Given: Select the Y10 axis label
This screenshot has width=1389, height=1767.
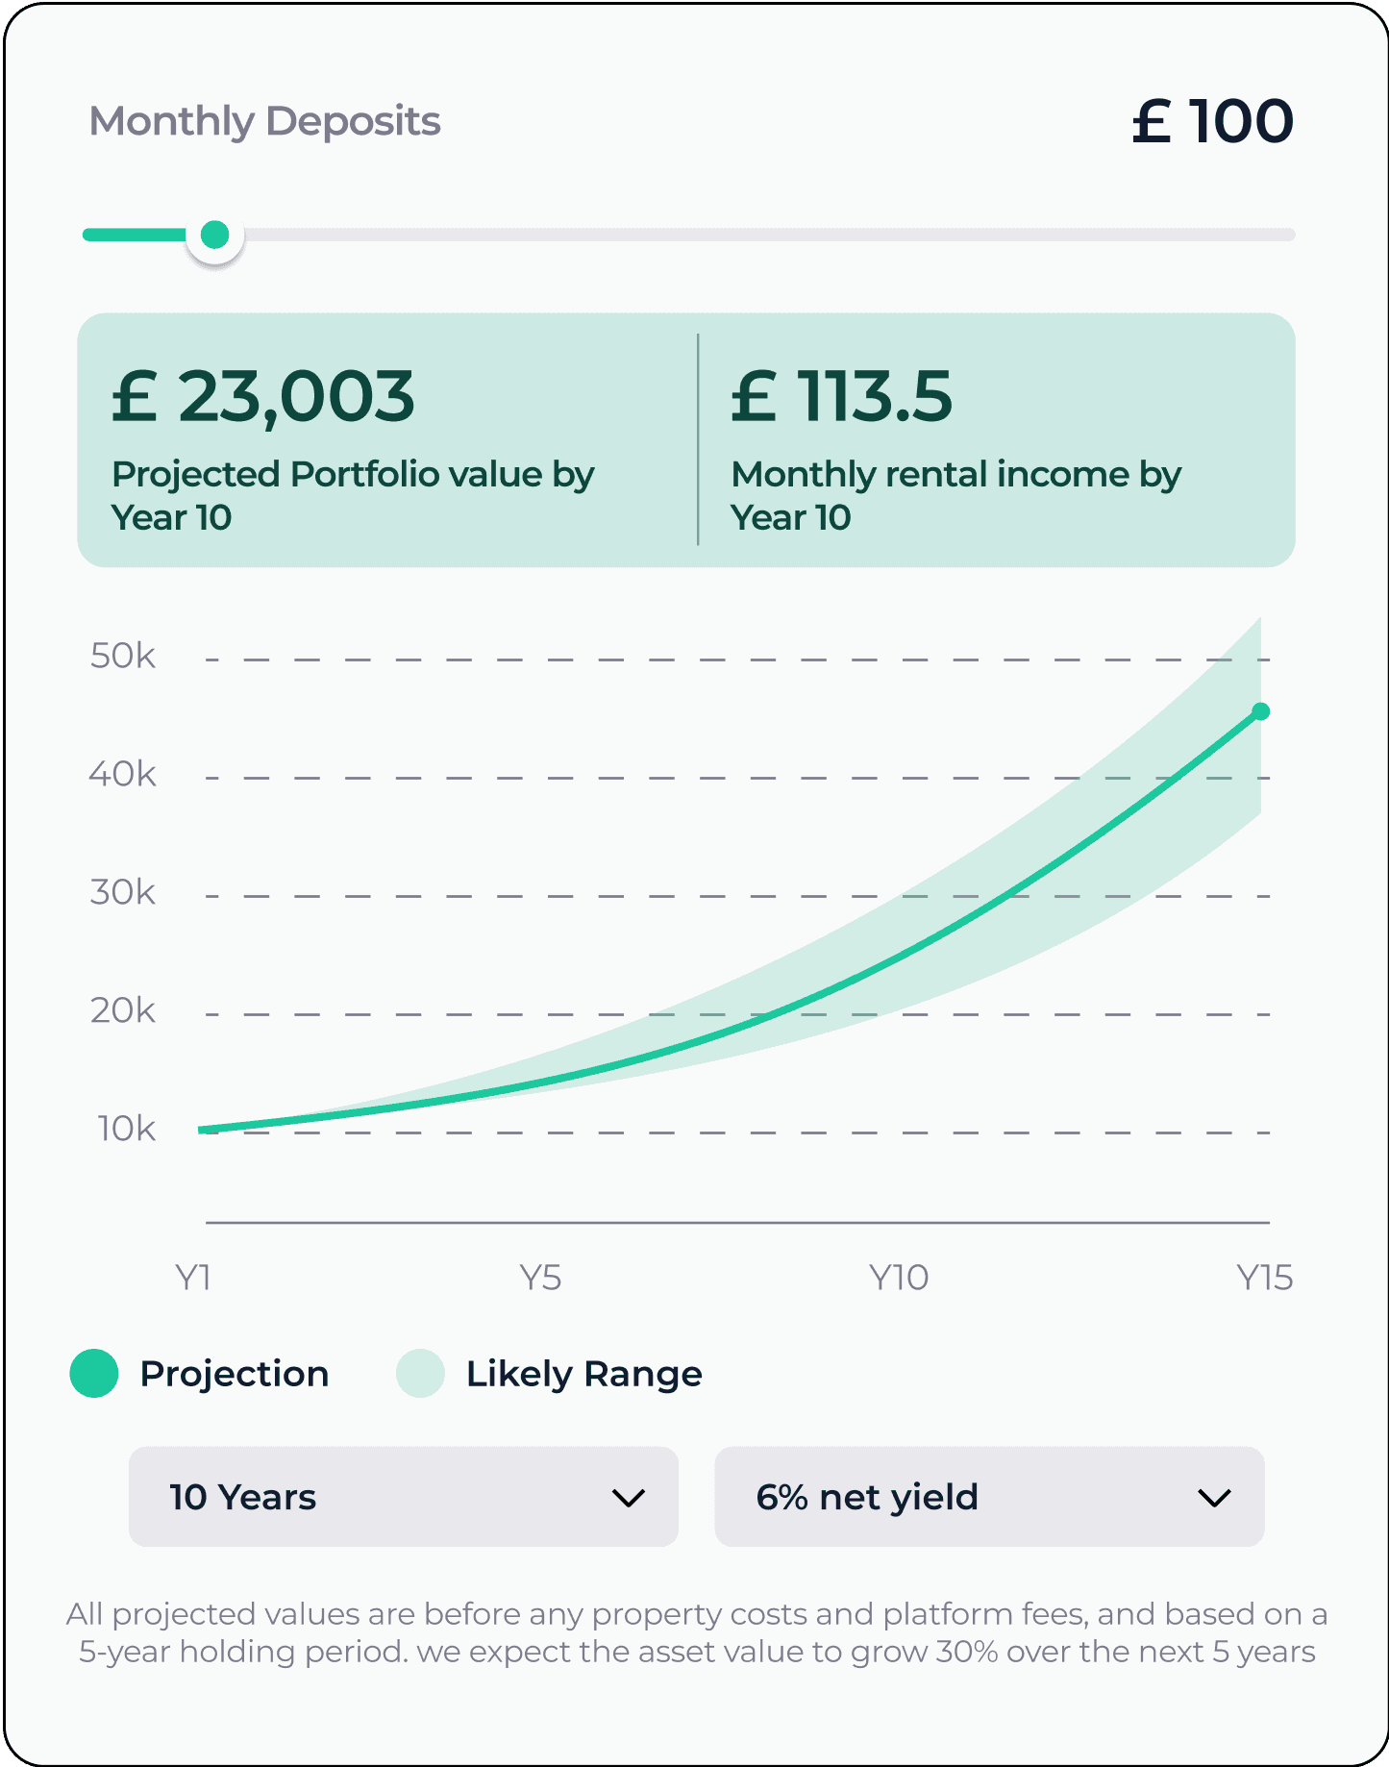Looking at the screenshot, I should pyautogui.click(x=899, y=1278).
